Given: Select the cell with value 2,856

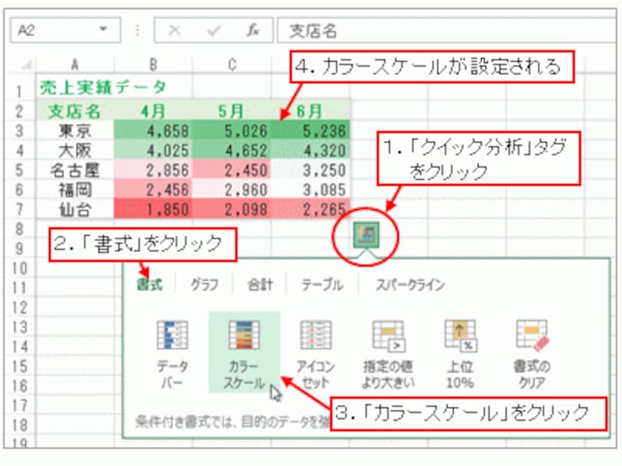Looking at the screenshot, I should pos(153,170).
